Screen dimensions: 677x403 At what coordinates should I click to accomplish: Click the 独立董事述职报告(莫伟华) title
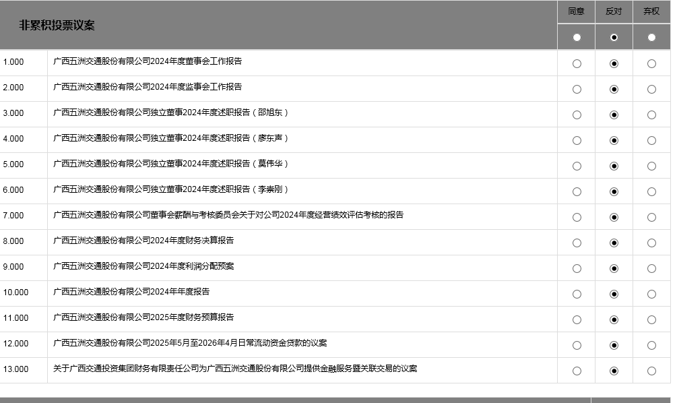pos(170,164)
